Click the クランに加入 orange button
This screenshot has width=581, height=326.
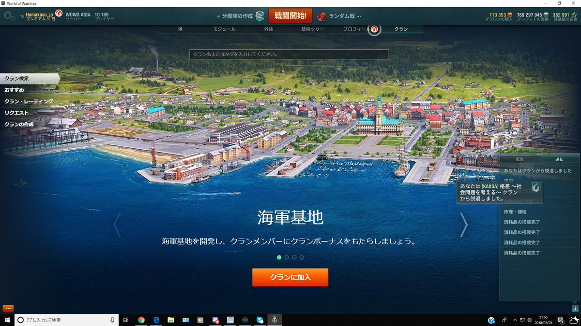point(290,277)
